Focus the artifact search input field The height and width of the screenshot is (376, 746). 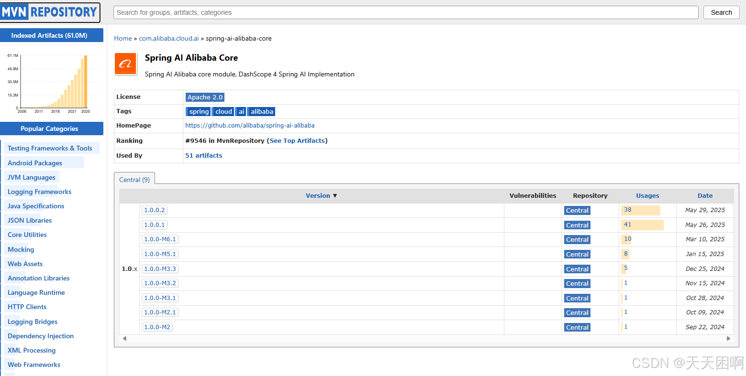[x=406, y=12]
